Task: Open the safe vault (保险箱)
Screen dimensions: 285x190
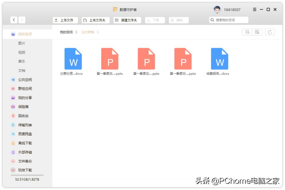Action: coord(22,106)
